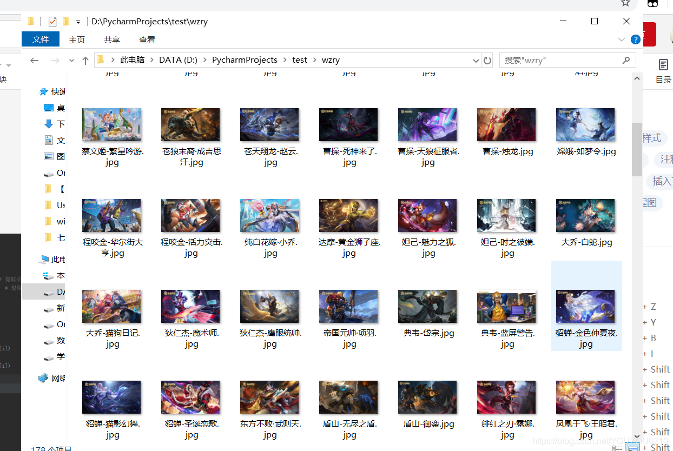Select 狄仁杰-魔术师.jpg thumbnail
Screen dimensions: 673x451
click(x=190, y=307)
